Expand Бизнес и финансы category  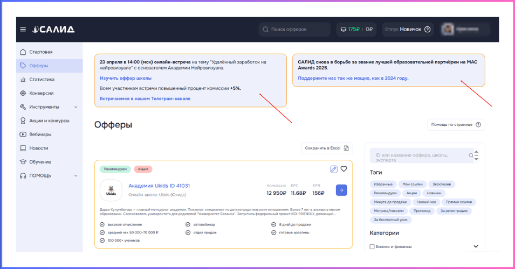pyautogui.click(x=476, y=246)
